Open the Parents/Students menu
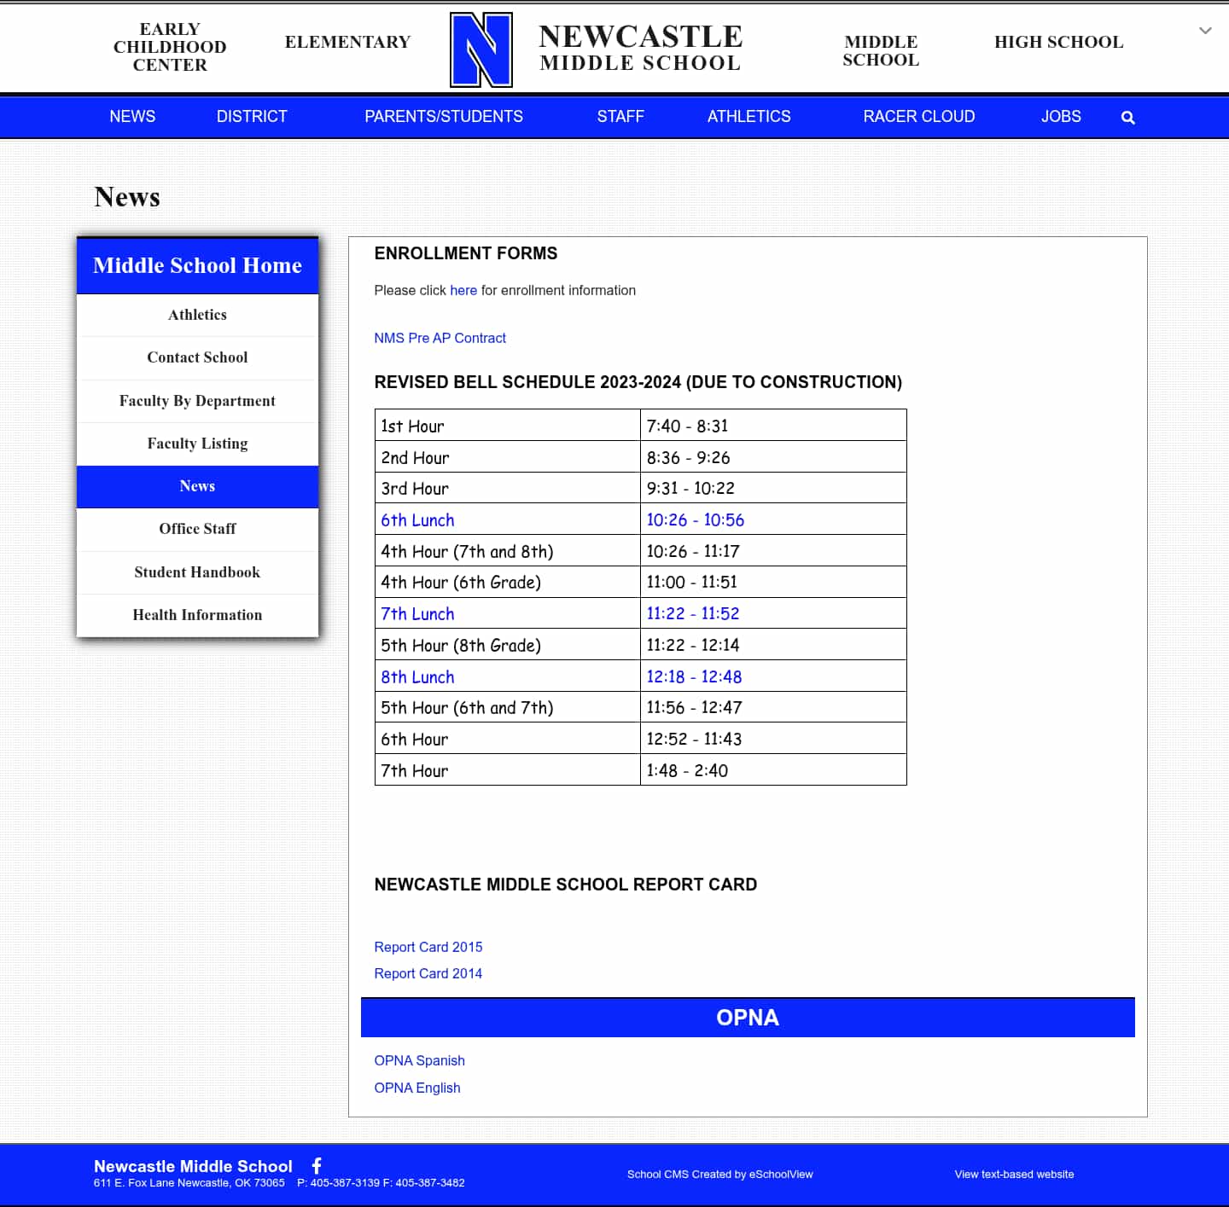1229x1207 pixels. coord(444,117)
